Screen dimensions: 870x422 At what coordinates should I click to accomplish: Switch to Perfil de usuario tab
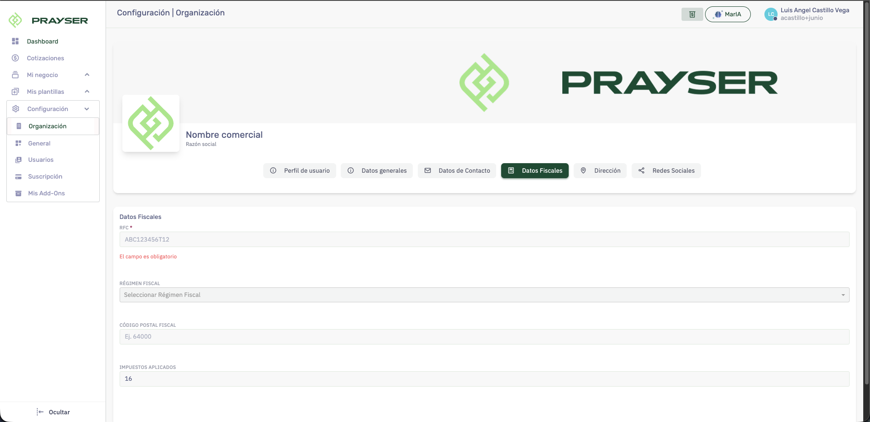click(300, 170)
